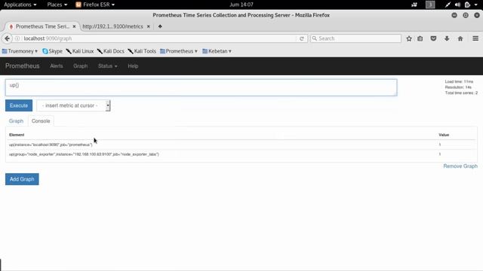This screenshot has width=483, height=271.
Task: Open Skype bookmark
Action: click(x=52, y=51)
